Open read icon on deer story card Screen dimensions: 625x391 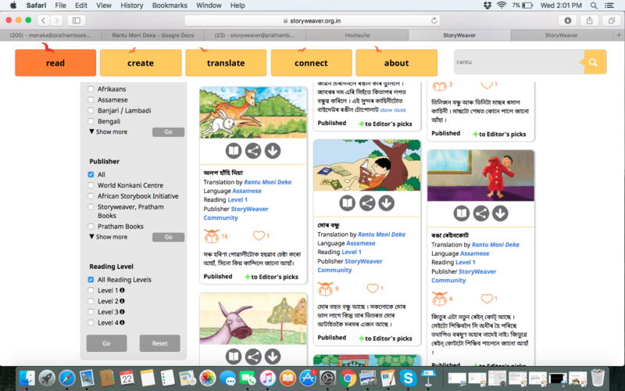click(234, 151)
